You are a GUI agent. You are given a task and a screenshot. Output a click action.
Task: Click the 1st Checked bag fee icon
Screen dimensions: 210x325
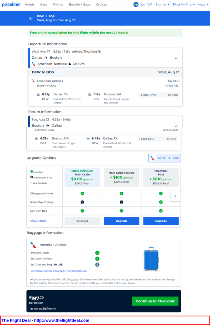(97, 264)
